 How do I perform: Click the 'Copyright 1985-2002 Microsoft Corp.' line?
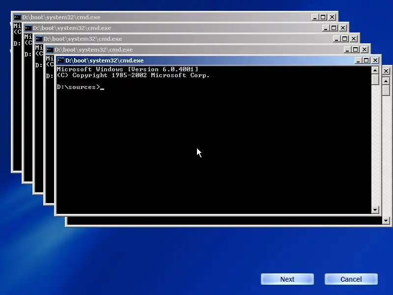coord(133,75)
